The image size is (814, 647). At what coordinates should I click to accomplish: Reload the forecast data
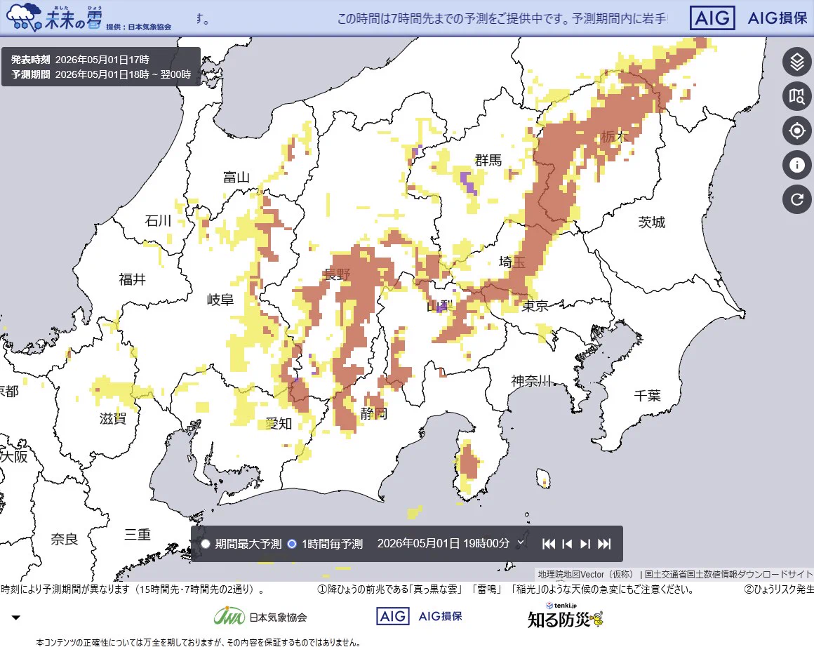click(797, 199)
